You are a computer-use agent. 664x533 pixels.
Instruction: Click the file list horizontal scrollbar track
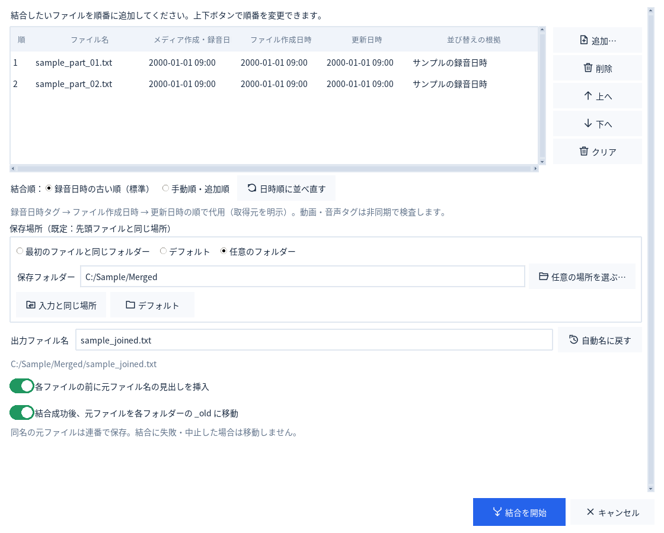point(273,168)
